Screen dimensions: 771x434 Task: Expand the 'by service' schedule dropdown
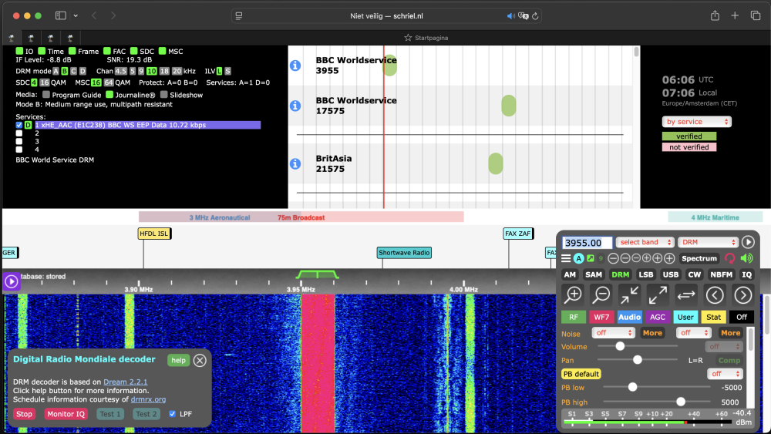[696, 122]
